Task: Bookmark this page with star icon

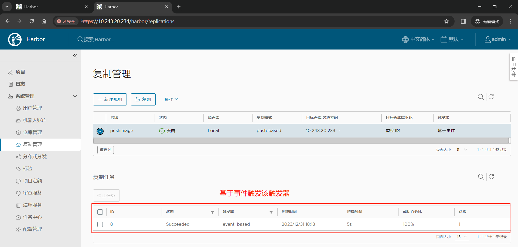Action: click(x=447, y=21)
